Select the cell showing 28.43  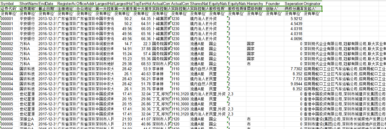click(123, 79)
